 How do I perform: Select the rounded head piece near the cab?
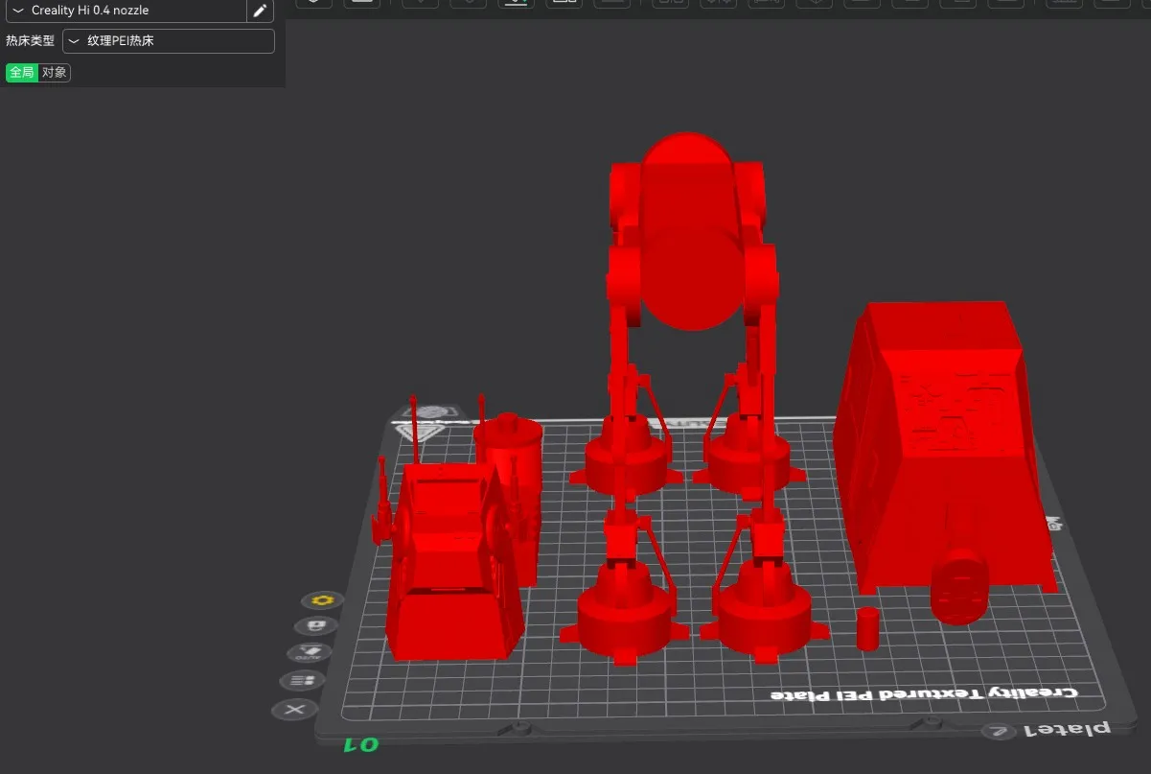(x=959, y=585)
